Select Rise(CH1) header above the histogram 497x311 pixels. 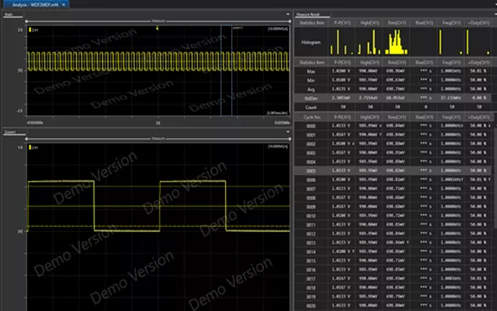[424, 23]
